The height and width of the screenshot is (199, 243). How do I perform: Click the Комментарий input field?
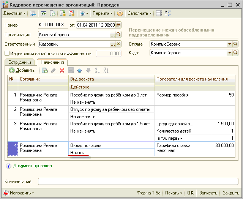pos(138,181)
